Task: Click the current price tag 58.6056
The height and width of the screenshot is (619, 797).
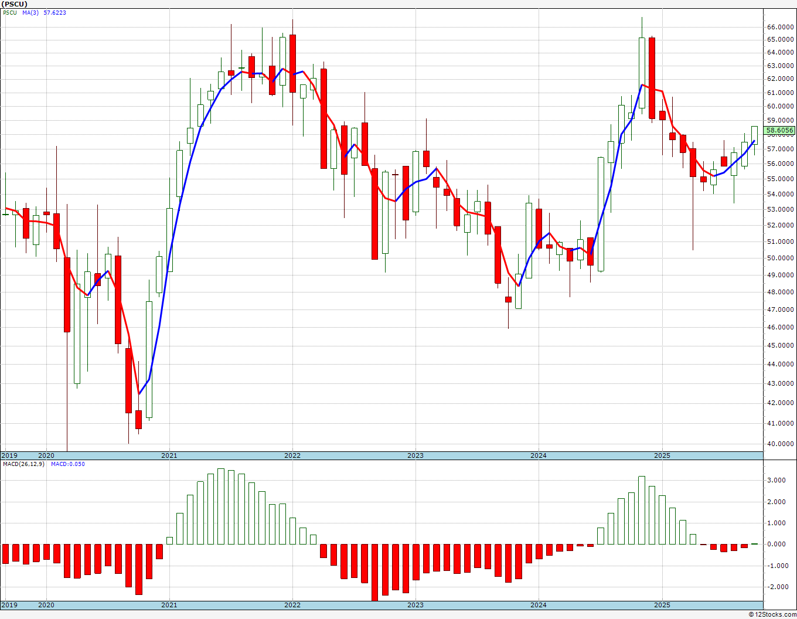Action: click(780, 131)
